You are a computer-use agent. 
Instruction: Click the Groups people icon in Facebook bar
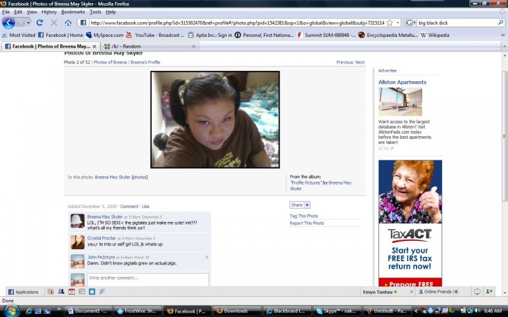pos(61,292)
